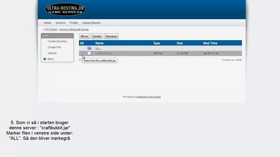Open the craftbukkit.jar file link
This screenshot has height=157, width=280.
click(104, 53)
